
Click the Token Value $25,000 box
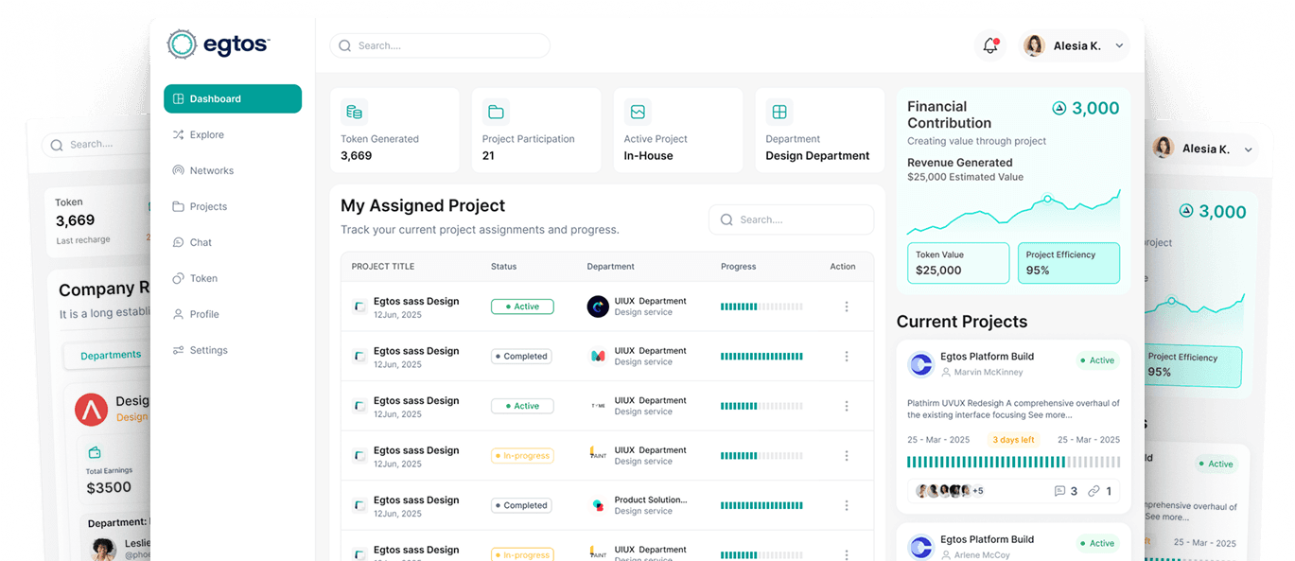tap(958, 263)
